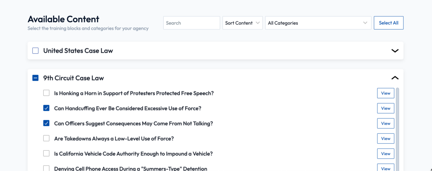Open the All Categories dropdown

[x=318, y=23]
